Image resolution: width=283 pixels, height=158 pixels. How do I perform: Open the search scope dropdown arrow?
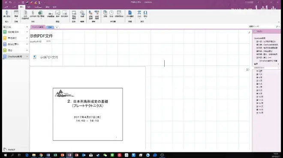279,27
